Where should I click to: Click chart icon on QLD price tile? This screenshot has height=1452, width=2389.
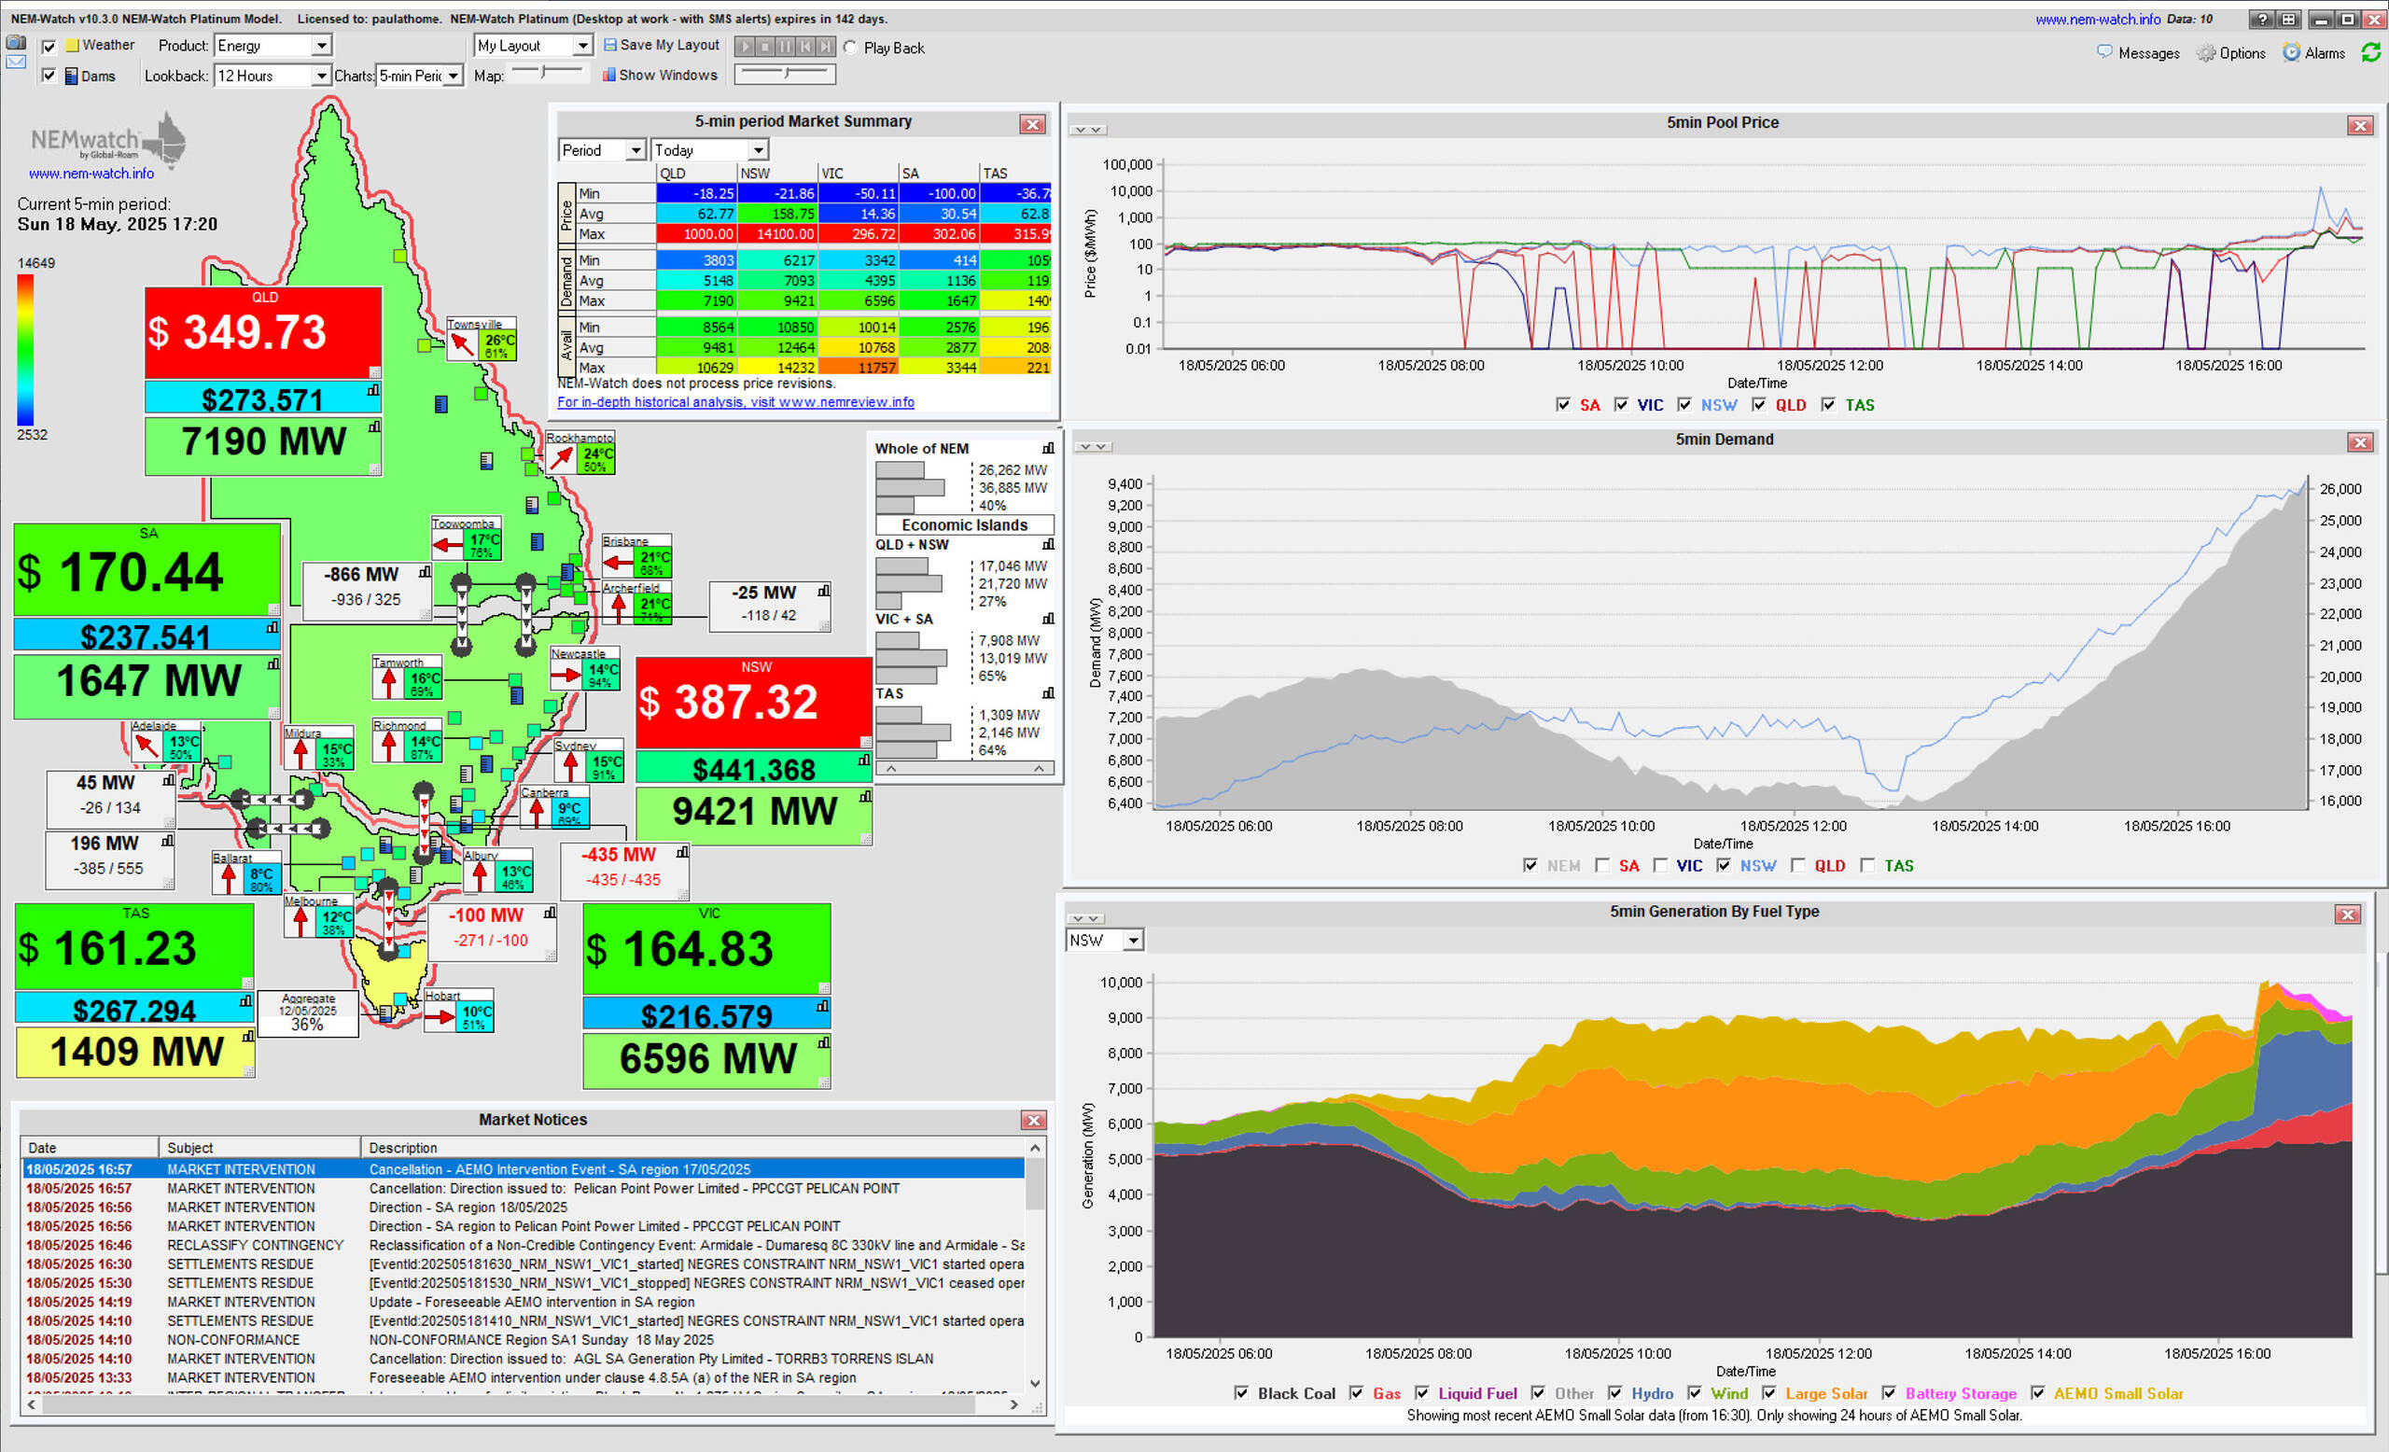pos(373,390)
